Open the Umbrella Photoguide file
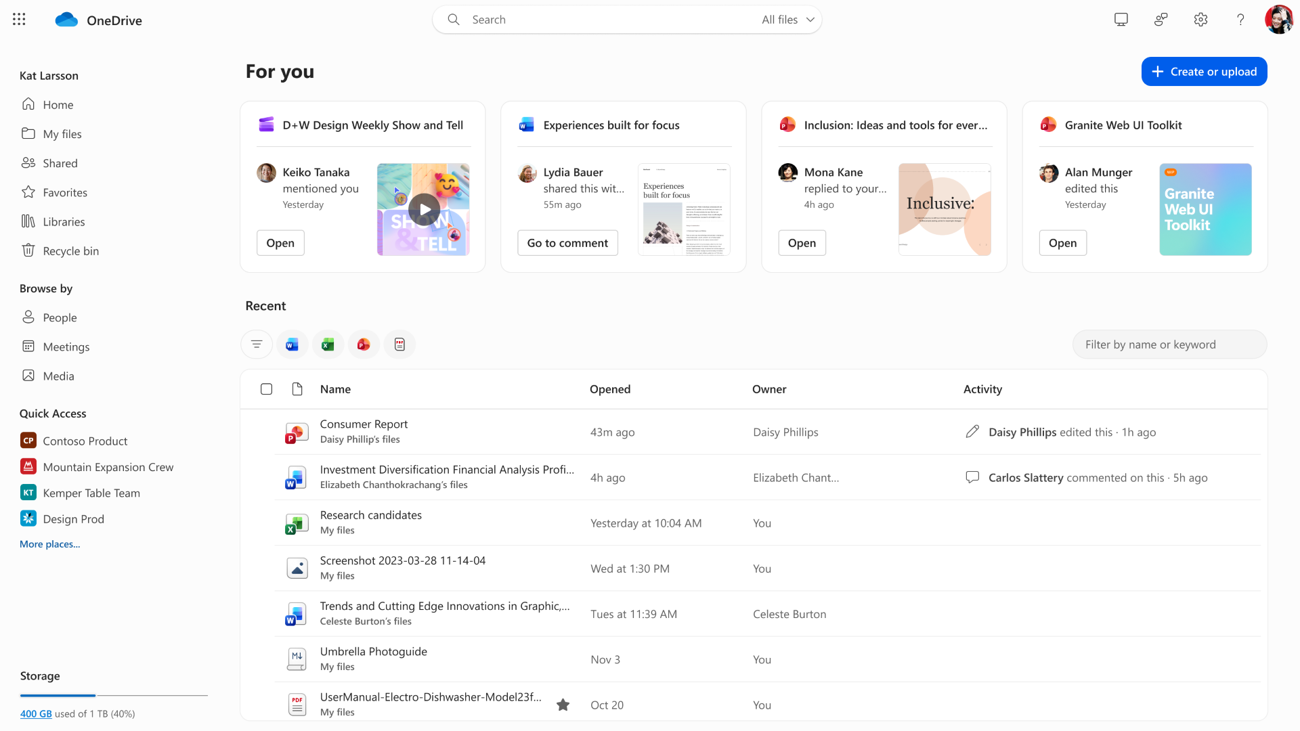1300x731 pixels. [373, 652]
